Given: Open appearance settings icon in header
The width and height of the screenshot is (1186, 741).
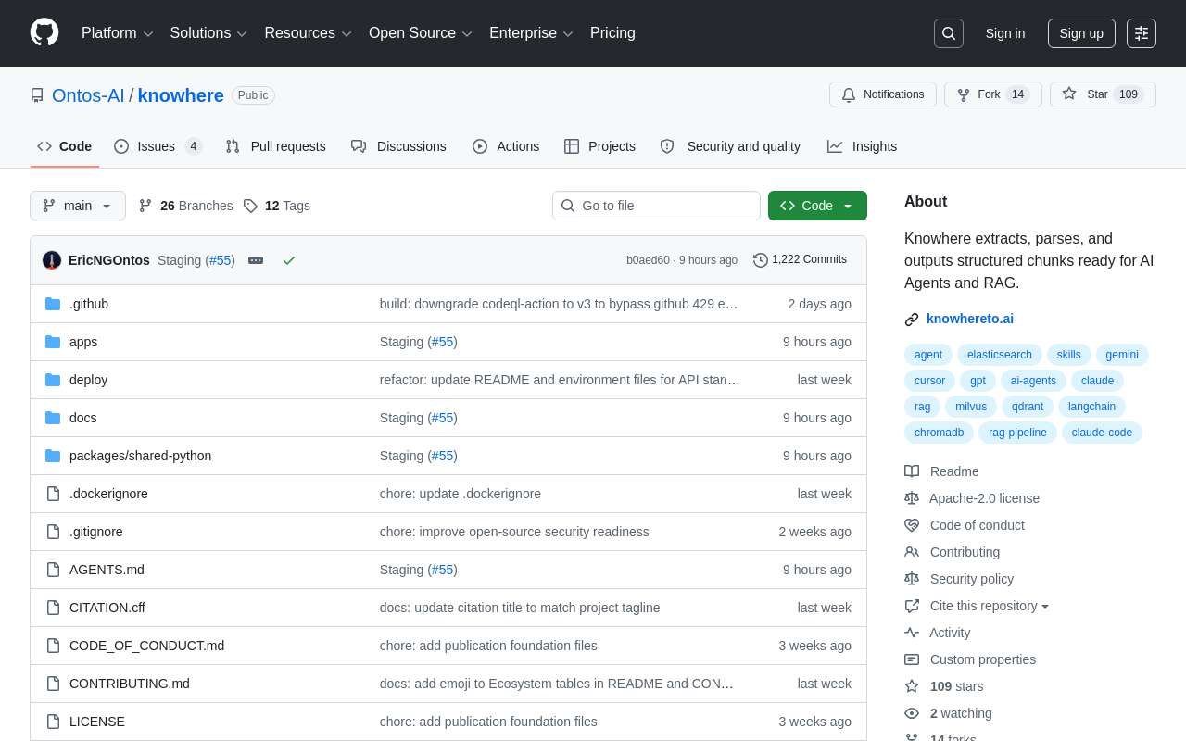Looking at the screenshot, I should click(1142, 33).
